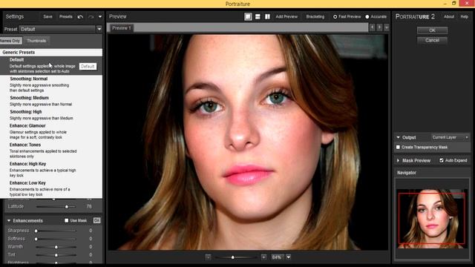Select horizontal split preview layout icon
475x267 pixels.
(258, 16)
